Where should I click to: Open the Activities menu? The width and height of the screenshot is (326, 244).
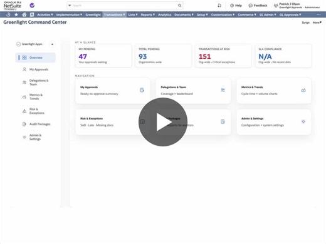[x=45, y=14]
